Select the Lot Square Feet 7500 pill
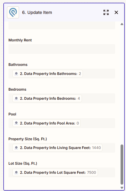The width and height of the screenshot is (126, 191). click(x=55, y=173)
